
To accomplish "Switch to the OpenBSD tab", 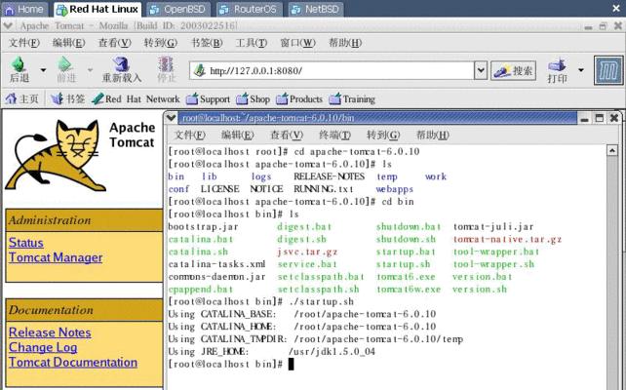I will [x=178, y=9].
